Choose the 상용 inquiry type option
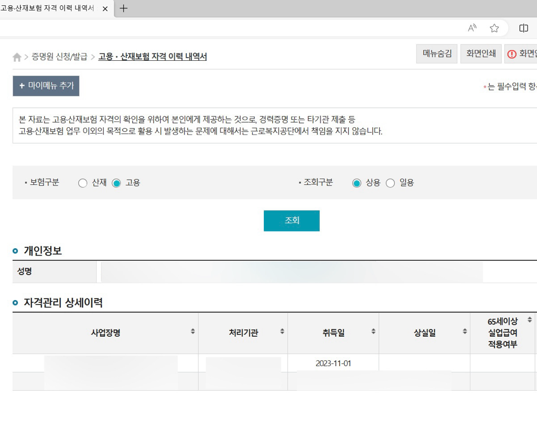537x430 pixels. pos(357,183)
